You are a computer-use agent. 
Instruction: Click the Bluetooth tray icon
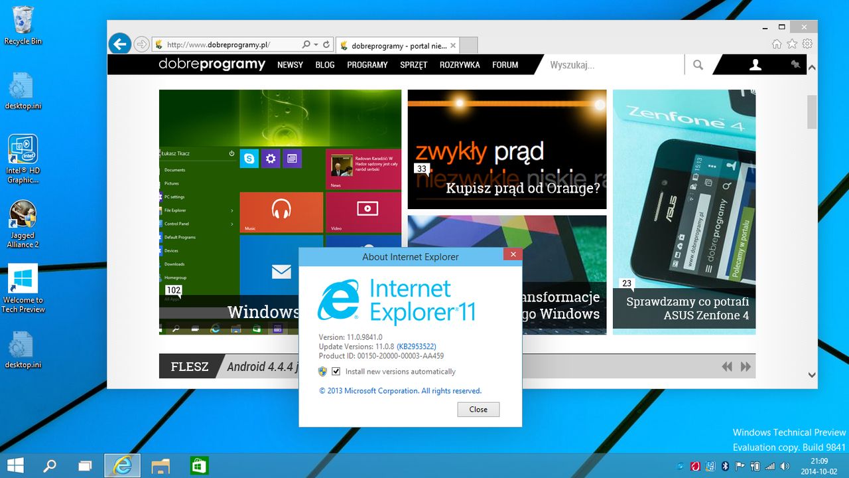click(725, 465)
